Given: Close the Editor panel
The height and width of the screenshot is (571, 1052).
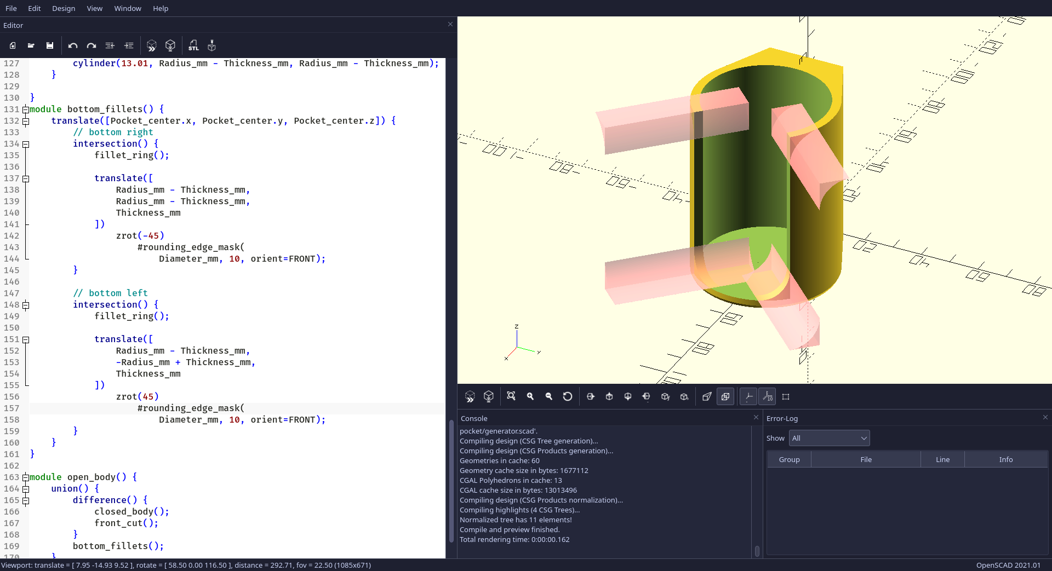Looking at the screenshot, I should 450,24.
